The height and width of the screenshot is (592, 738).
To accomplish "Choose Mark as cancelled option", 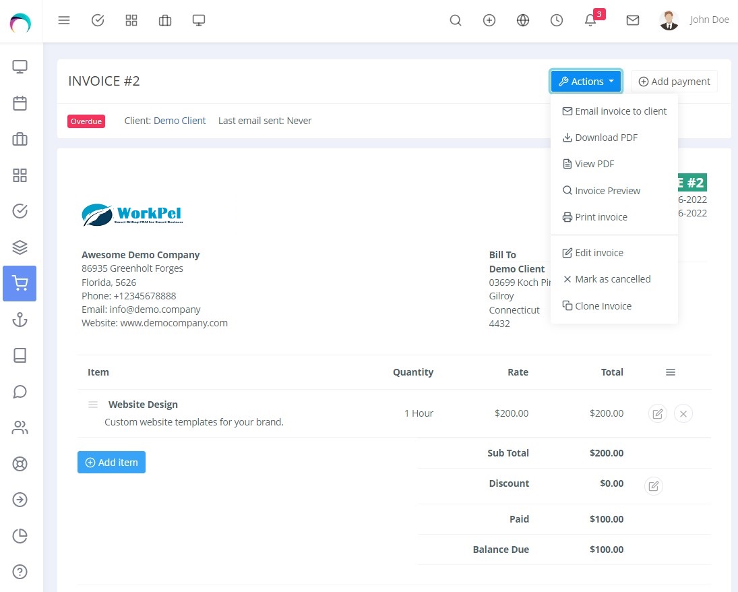I will (x=614, y=279).
